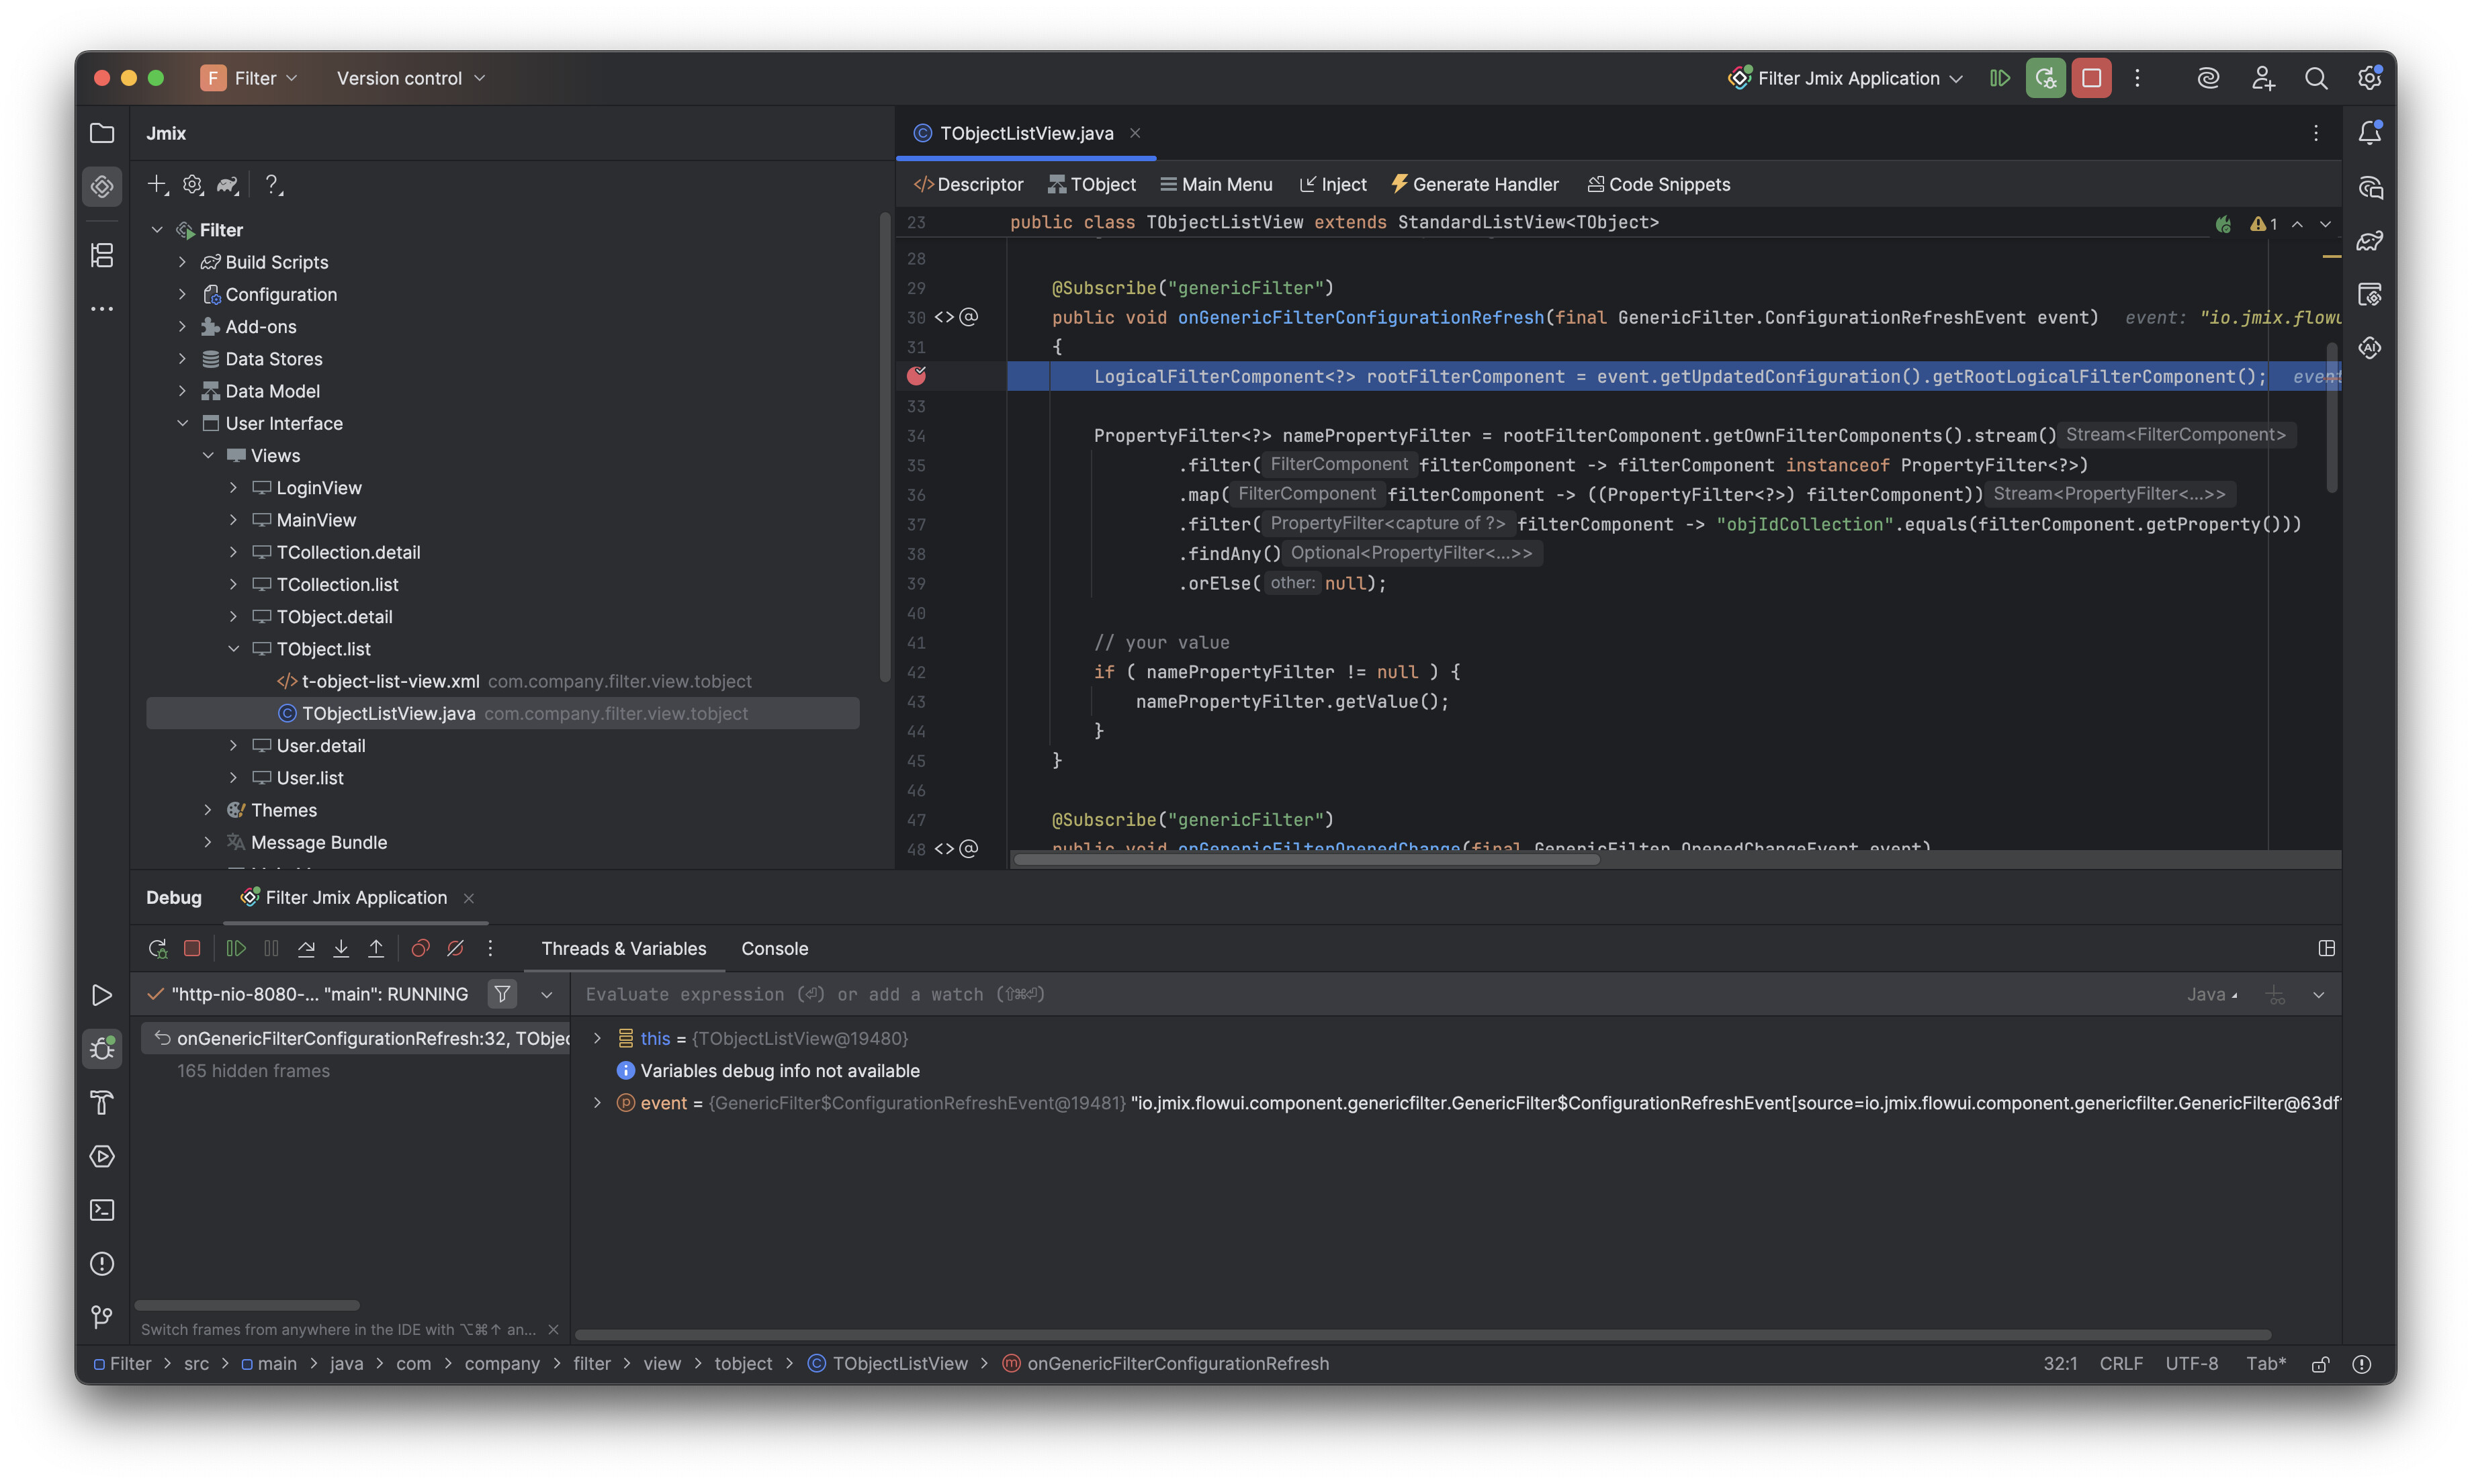Rerun debug with green bug button
This screenshot has height=1484, width=2472.
click(x=2045, y=78)
